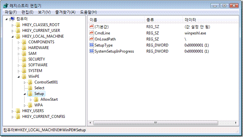
Task: Click WPA folder icon
Action: (30, 105)
